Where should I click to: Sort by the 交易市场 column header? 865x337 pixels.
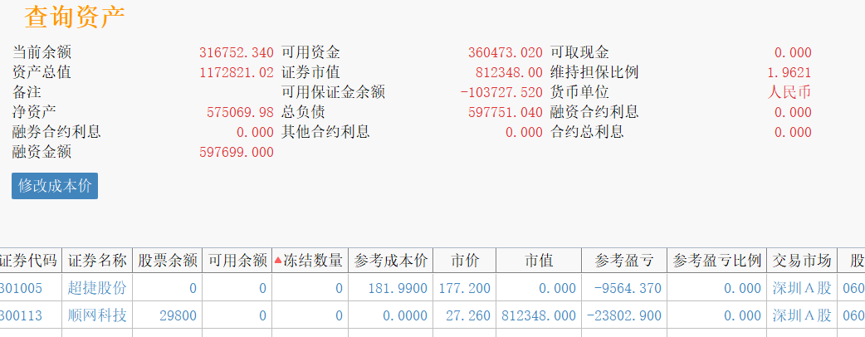click(x=802, y=261)
